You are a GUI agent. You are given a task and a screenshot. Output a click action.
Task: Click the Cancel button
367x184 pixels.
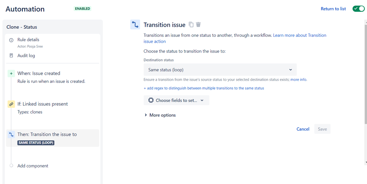[x=303, y=129]
